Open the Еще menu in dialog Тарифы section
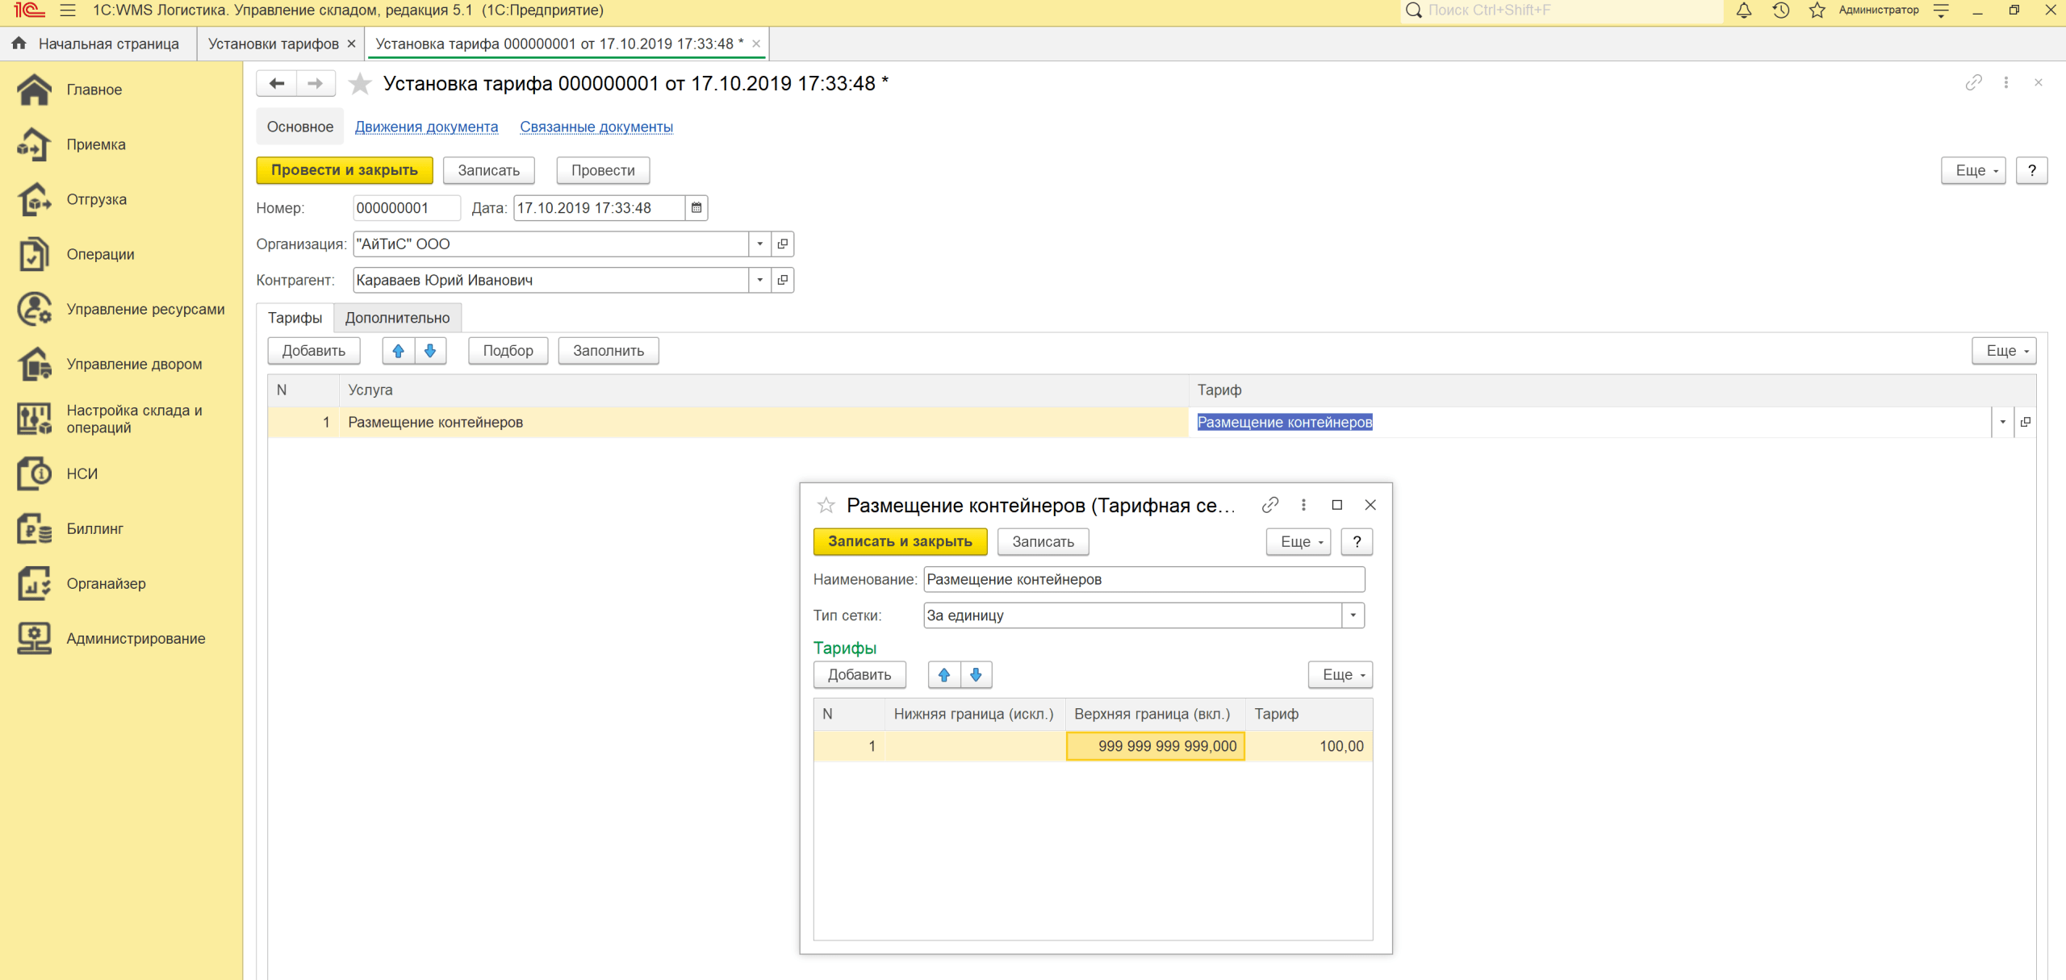The height and width of the screenshot is (980, 2066). 1340,675
